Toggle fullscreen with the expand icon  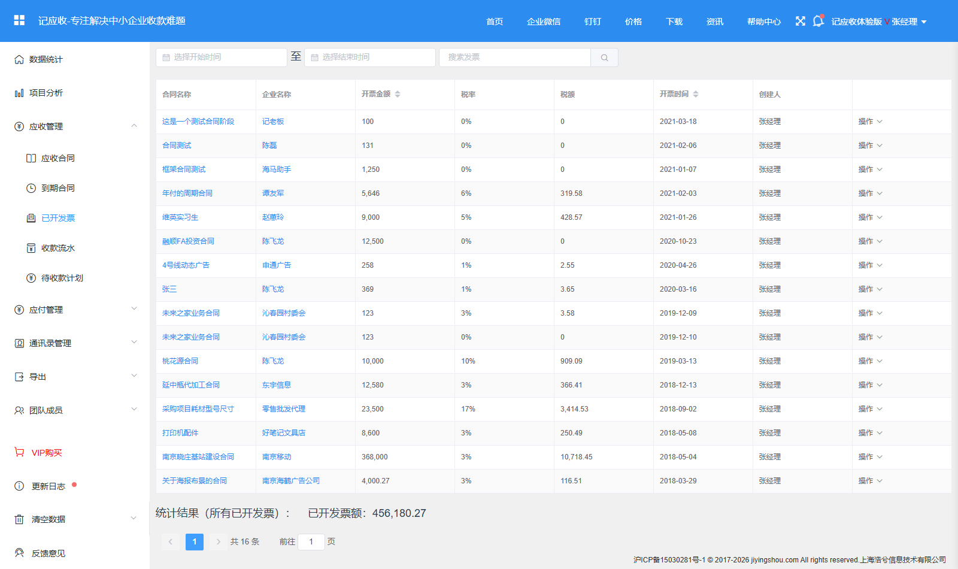(801, 21)
